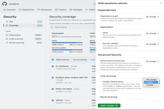This screenshot has height=109, width=164.
Task: Choose No change in CodeQL menu
Action: pos(151,80)
